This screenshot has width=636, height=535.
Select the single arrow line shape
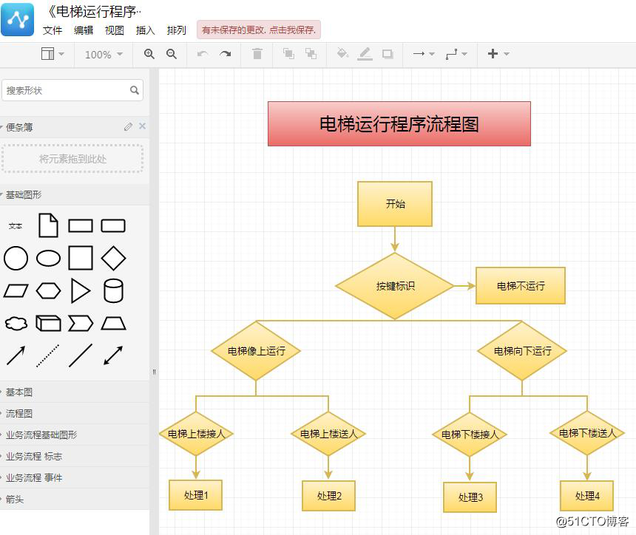click(x=16, y=356)
